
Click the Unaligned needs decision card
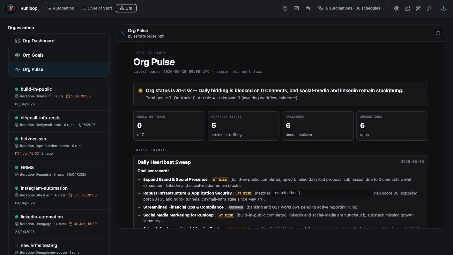318,126
